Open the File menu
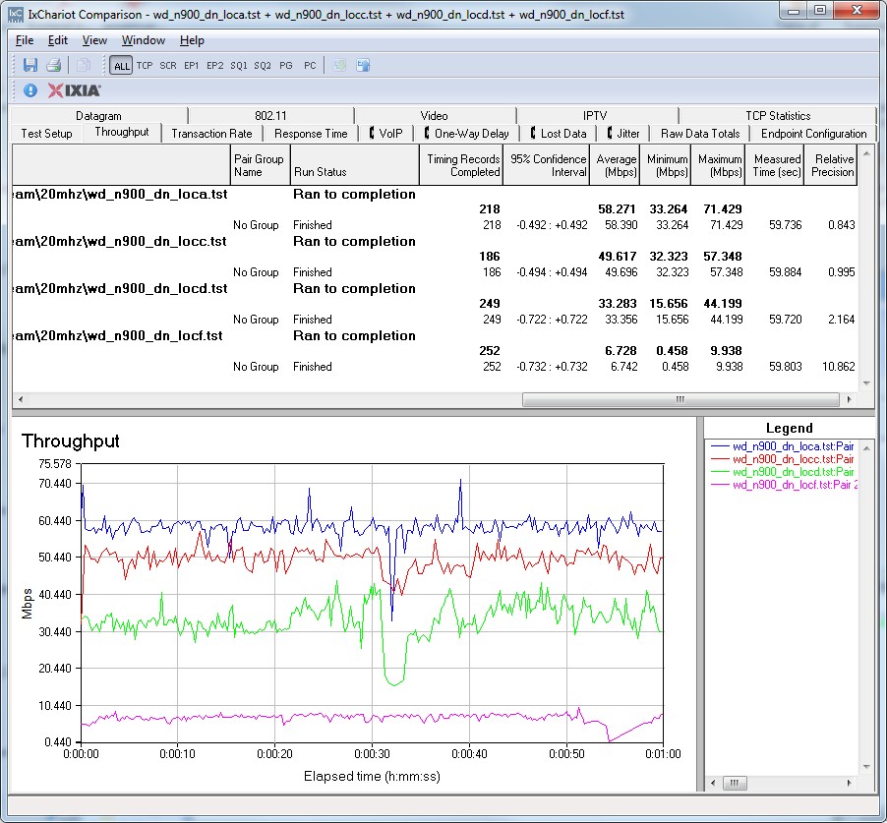The width and height of the screenshot is (887, 823). coord(25,40)
